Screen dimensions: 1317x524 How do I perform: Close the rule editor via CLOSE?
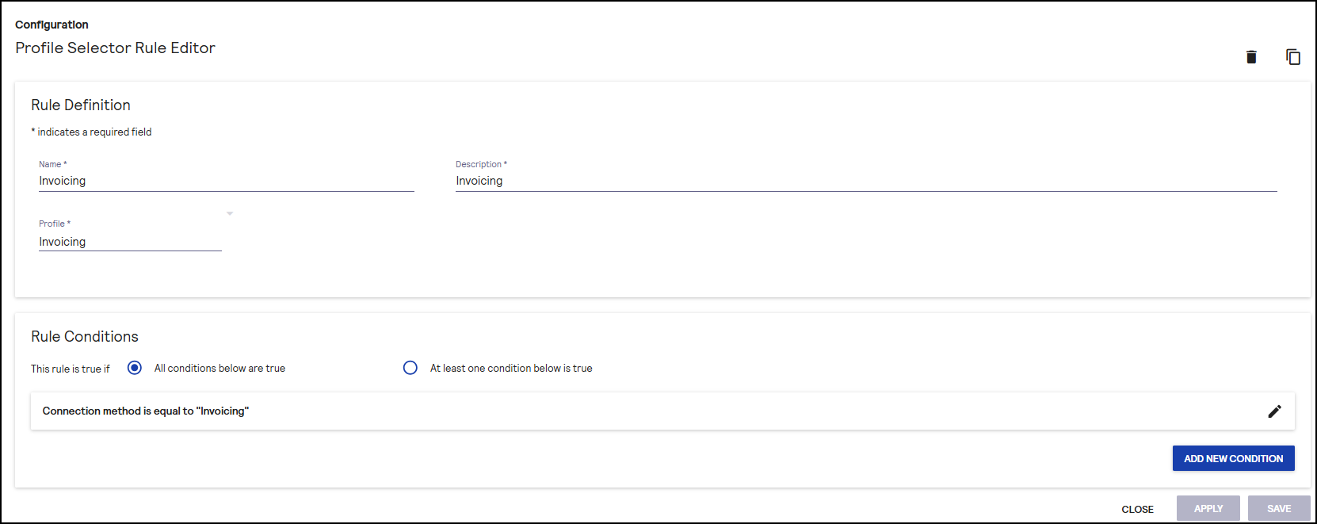tap(1137, 509)
